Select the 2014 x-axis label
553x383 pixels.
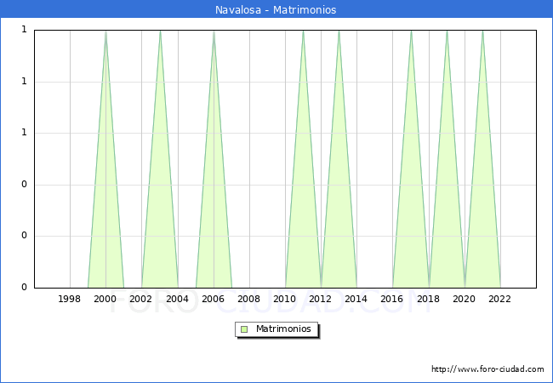(356, 299)
